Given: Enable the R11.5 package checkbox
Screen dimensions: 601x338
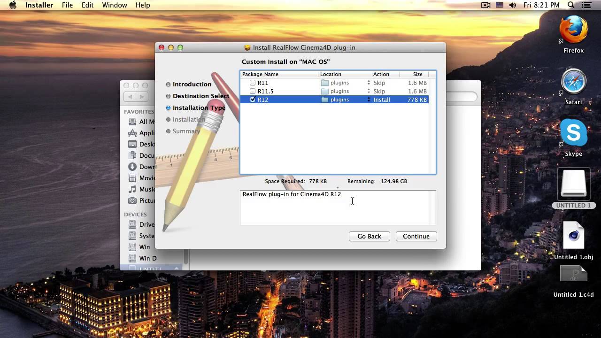Looking at the screenshot, I should coord(253,92).
